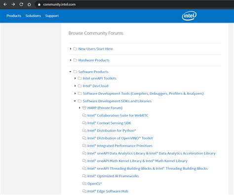
Task: Expand the New Users Start Here node
Action: pos(71,49)
